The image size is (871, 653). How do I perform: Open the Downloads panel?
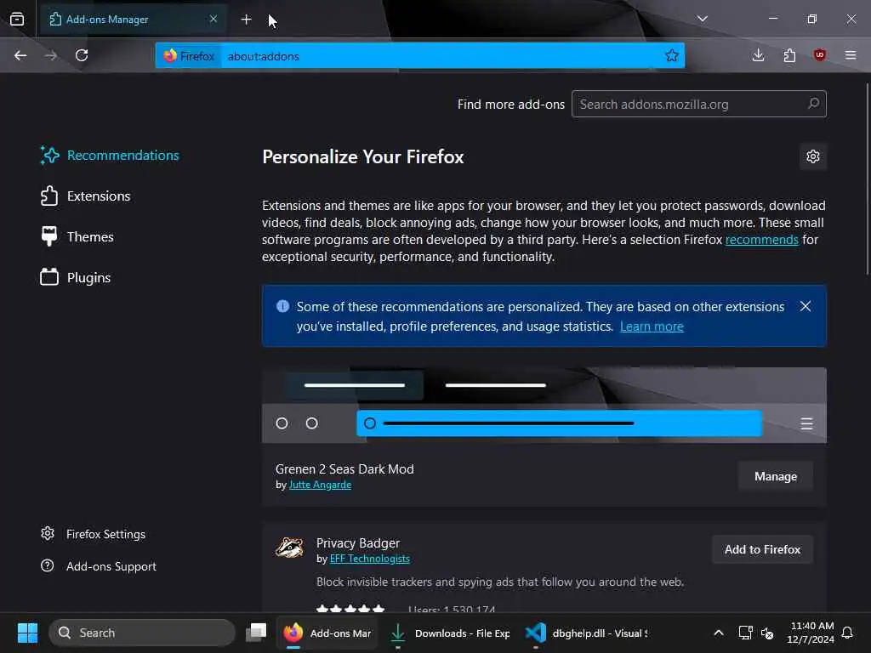pos(758,55)
